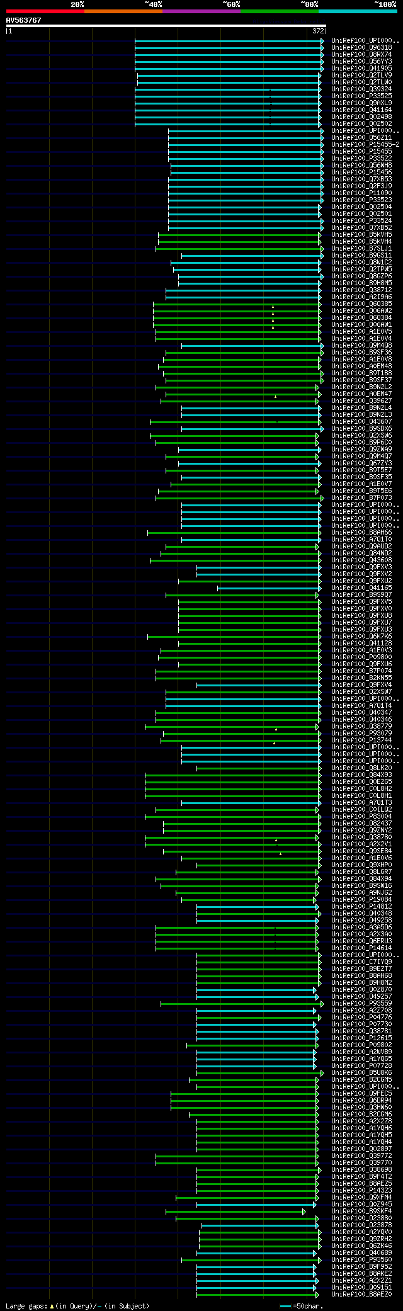Select hit UniRef100_P04776

pyautogui.click(x=361, y=1017)
